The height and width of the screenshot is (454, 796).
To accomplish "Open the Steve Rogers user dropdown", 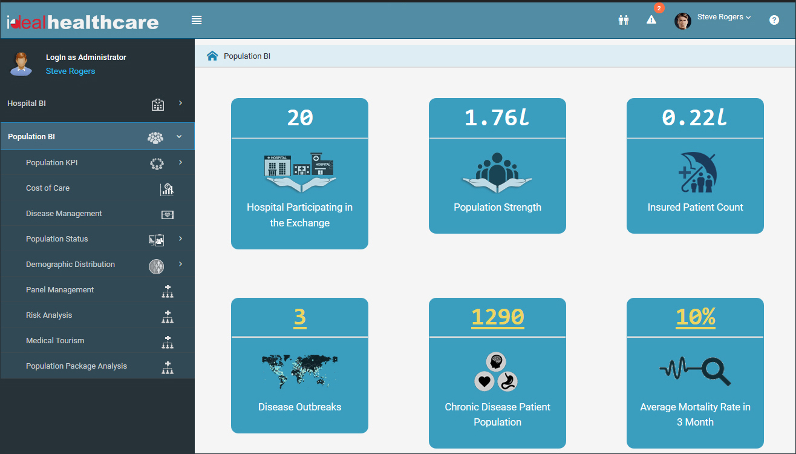I will [x=723, y=18].
